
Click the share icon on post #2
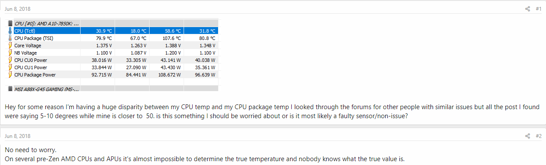[528, 136]
